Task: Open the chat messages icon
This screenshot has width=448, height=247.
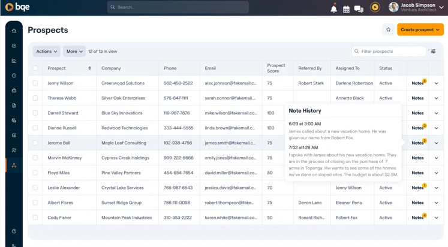Action: coord(359,8)
